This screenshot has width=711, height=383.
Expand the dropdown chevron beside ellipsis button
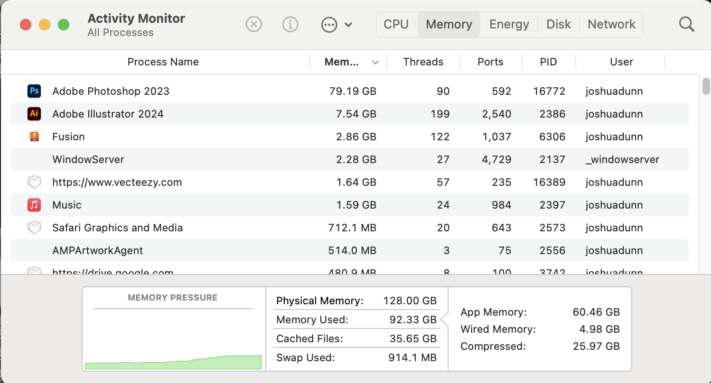point(348,24)
